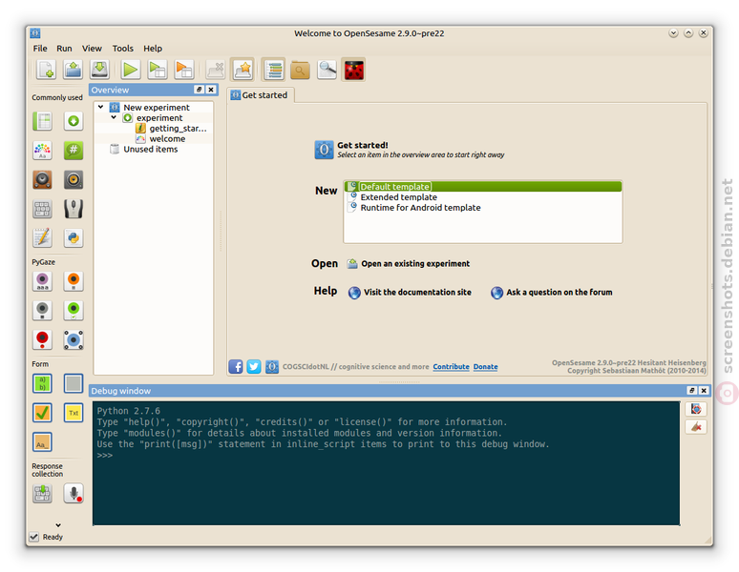Save the experiment with the toolbar icon

click(x=100, y=70)
